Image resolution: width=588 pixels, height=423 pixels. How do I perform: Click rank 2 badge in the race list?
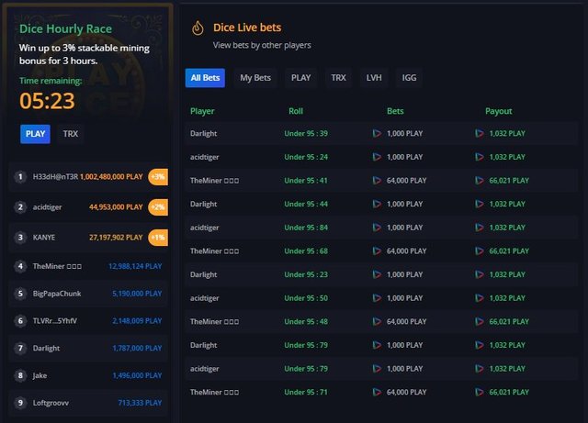point(20,207)
